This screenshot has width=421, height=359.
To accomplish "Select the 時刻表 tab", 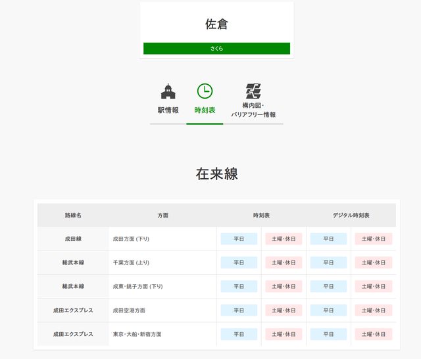I will point(205,110).
